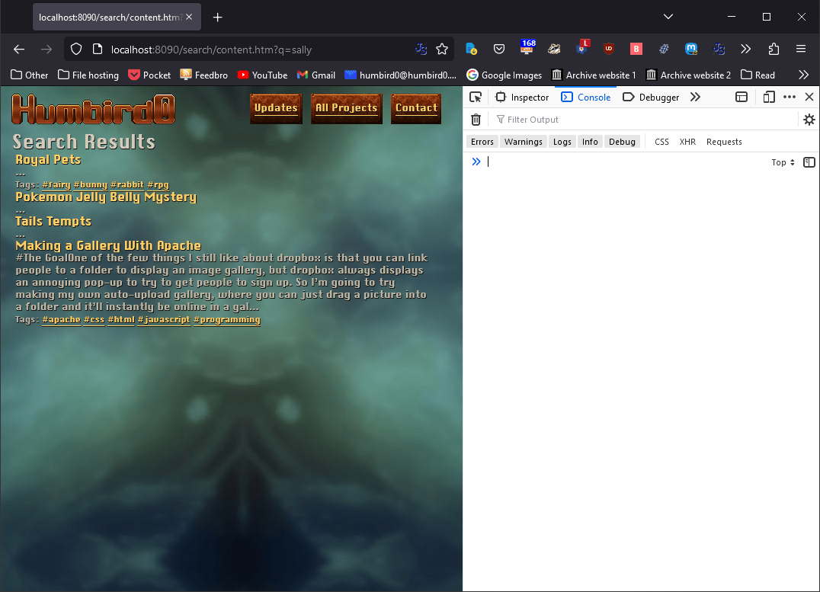Expand more DevTools tabs chevron
This screenshot has width=820, height=592.
[x=695, y=97]
